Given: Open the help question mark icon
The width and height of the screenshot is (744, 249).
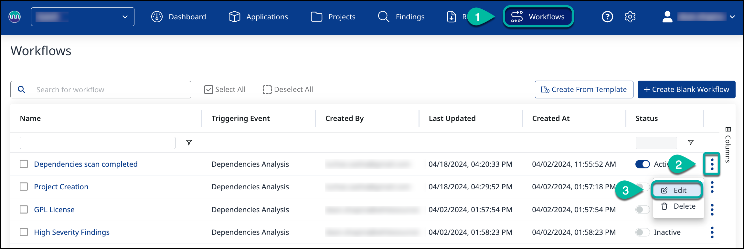Looking at the screenshot, I should pos(607,17).
